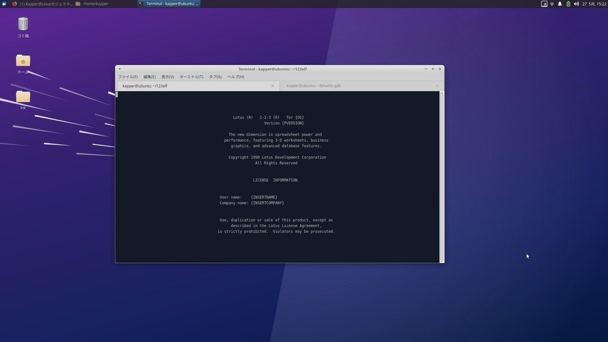
Task: Close the ~/binutils-gdb tab
Action: tap(437, 86)
